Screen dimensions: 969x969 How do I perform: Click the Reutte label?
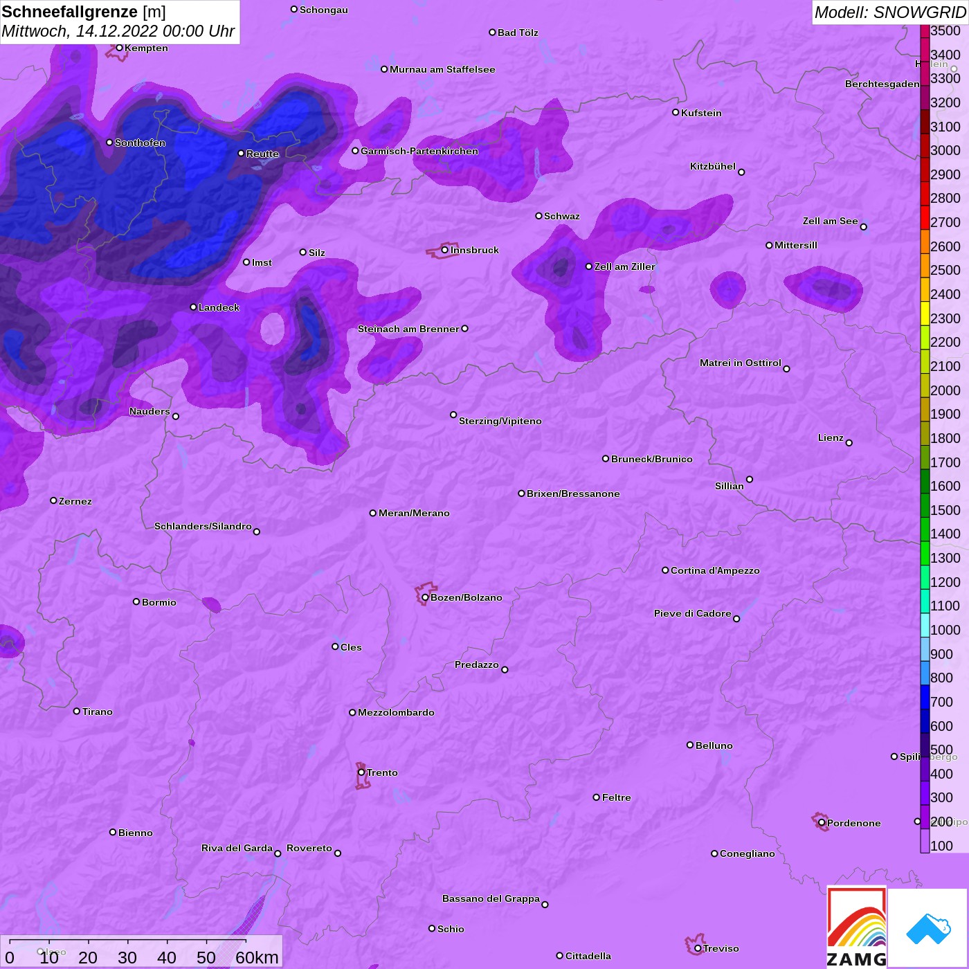coord(262,154)
